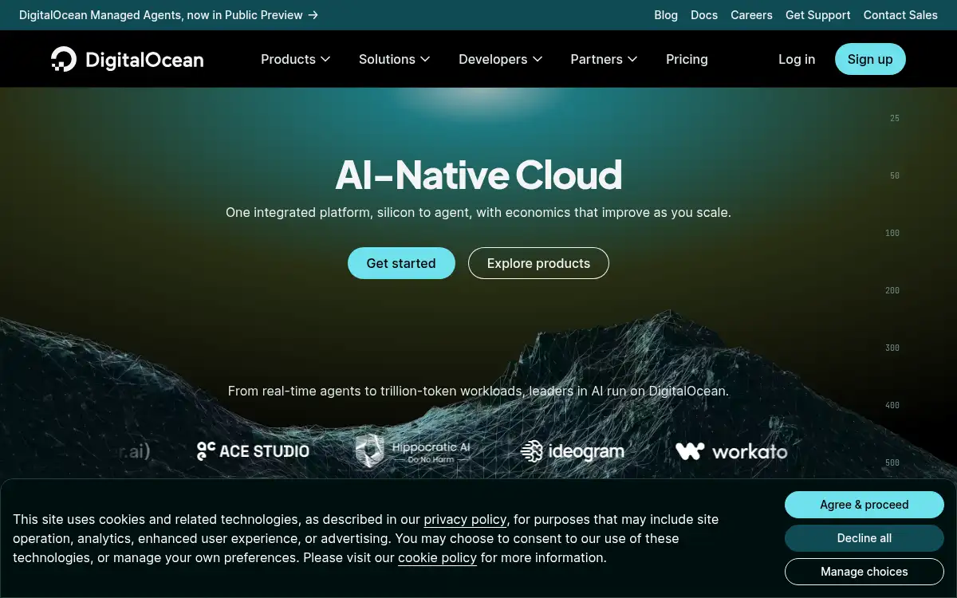
Task: Click the DigitalOcean logo icon
Action: pos(64,59)
